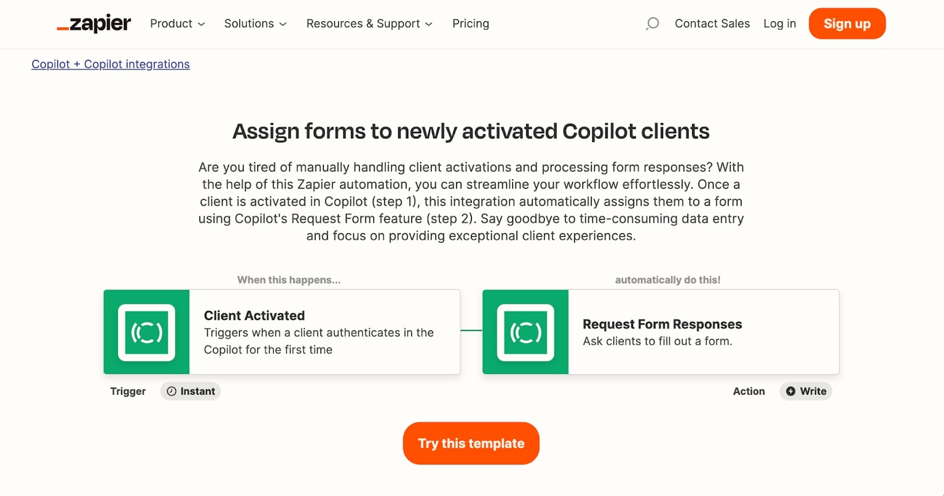Screen dimensions: 944x496
Task: Click the Contact Sales menu item
Action: [712, 24]
